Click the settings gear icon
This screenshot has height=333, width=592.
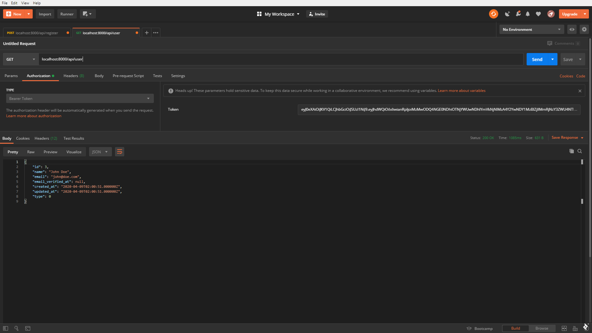coord(584,29)
